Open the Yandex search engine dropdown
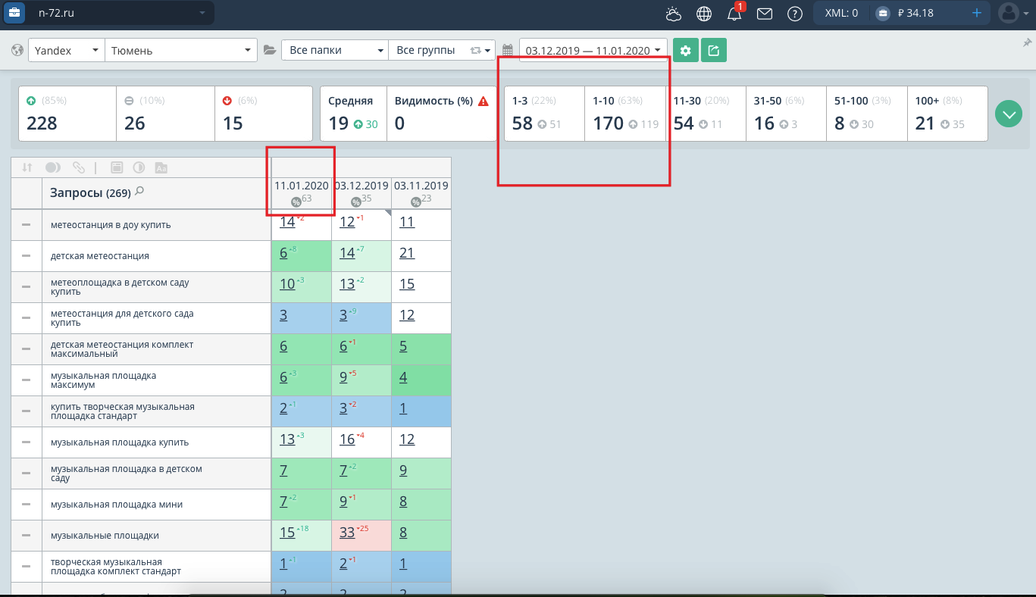Image resolution: width=1036 pixels, height=597 pixels. pos(67,51)
